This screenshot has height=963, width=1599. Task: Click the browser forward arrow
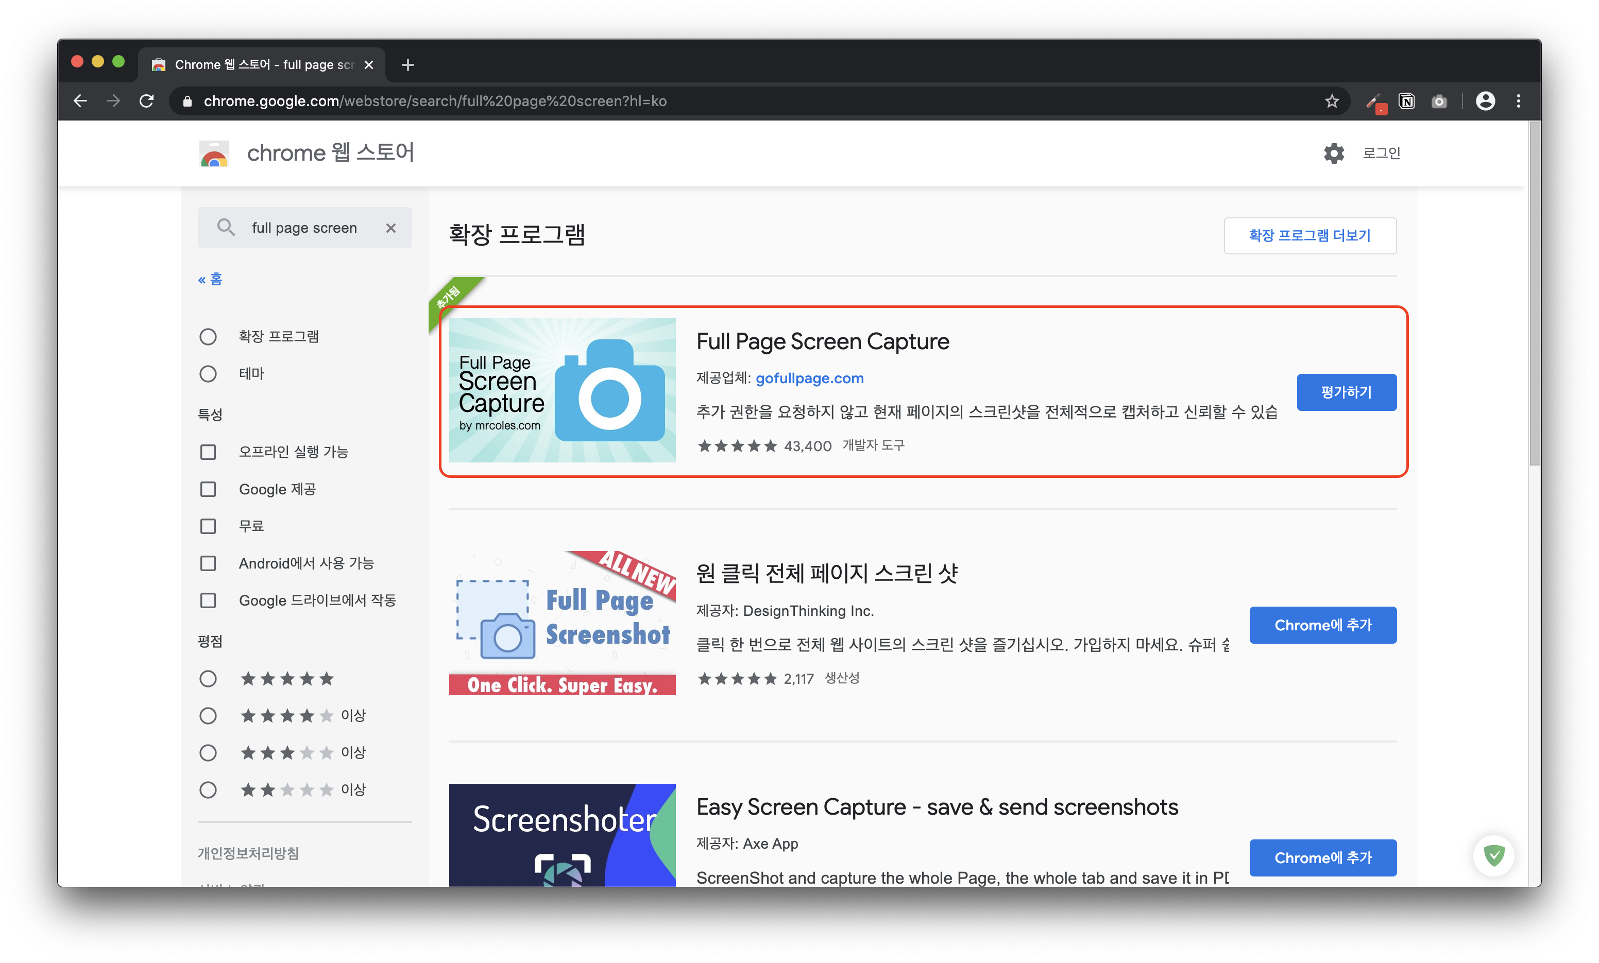[113, 100]
